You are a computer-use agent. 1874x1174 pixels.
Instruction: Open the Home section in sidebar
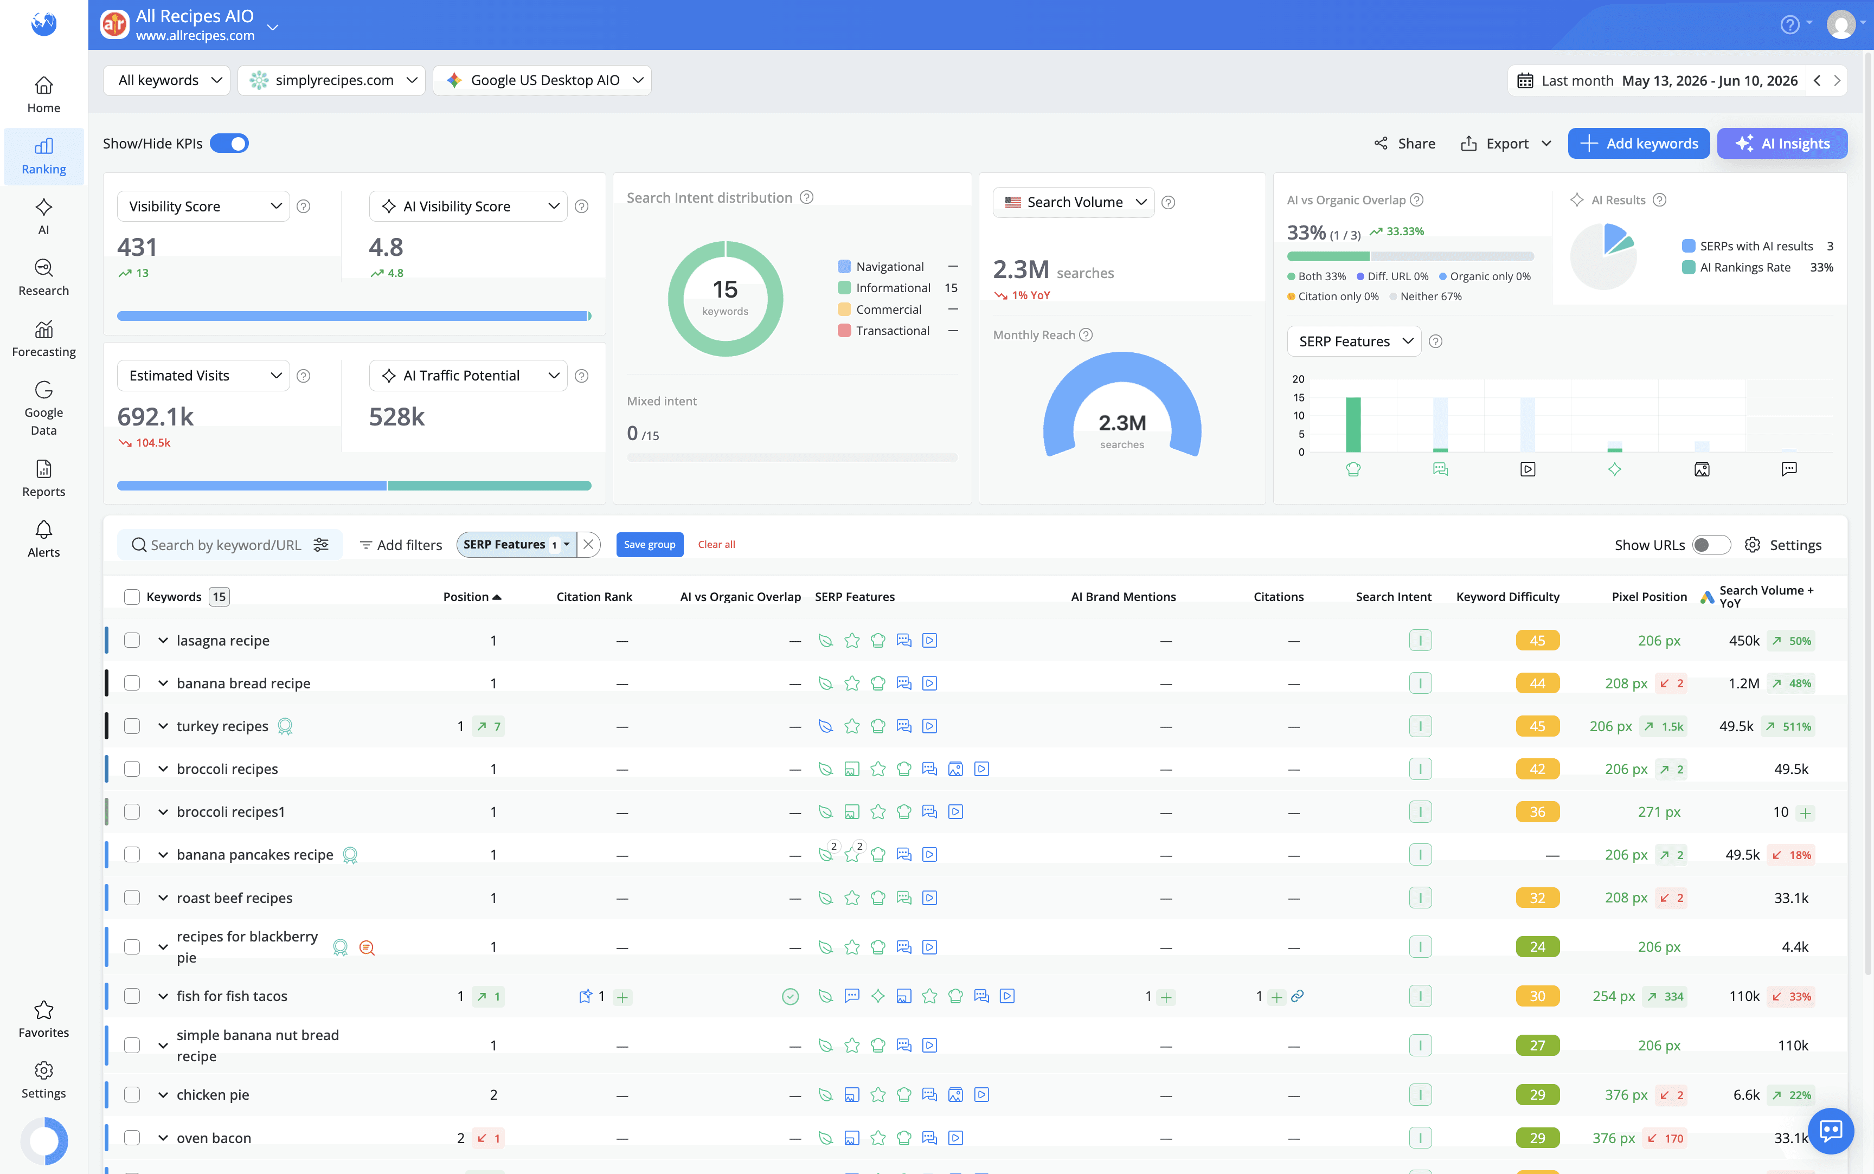[x=43, y=95]
